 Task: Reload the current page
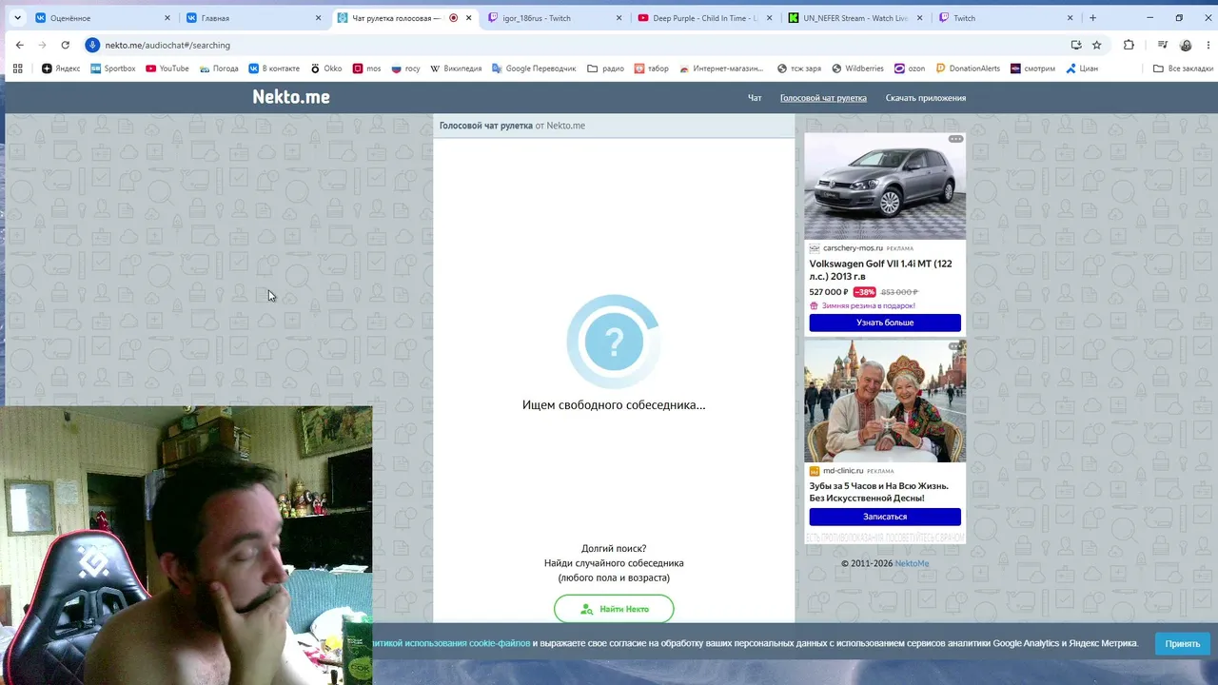point(66,45)
